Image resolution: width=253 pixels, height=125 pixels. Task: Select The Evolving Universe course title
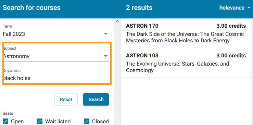177,67
